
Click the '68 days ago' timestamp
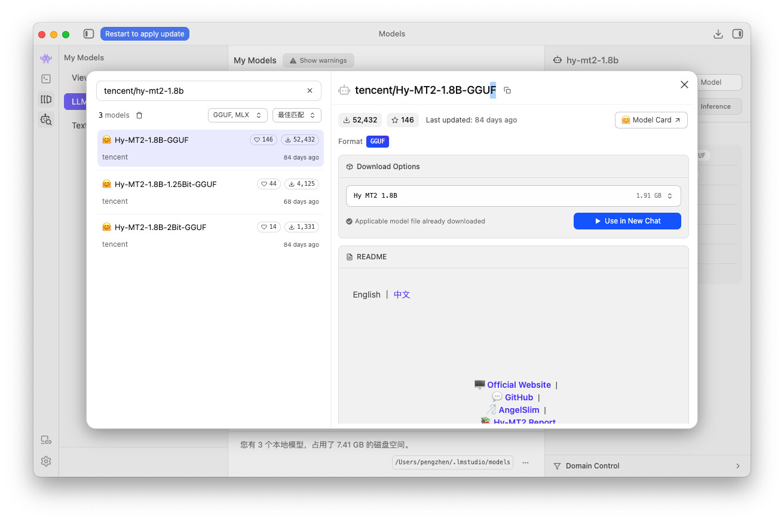(301, 201)
